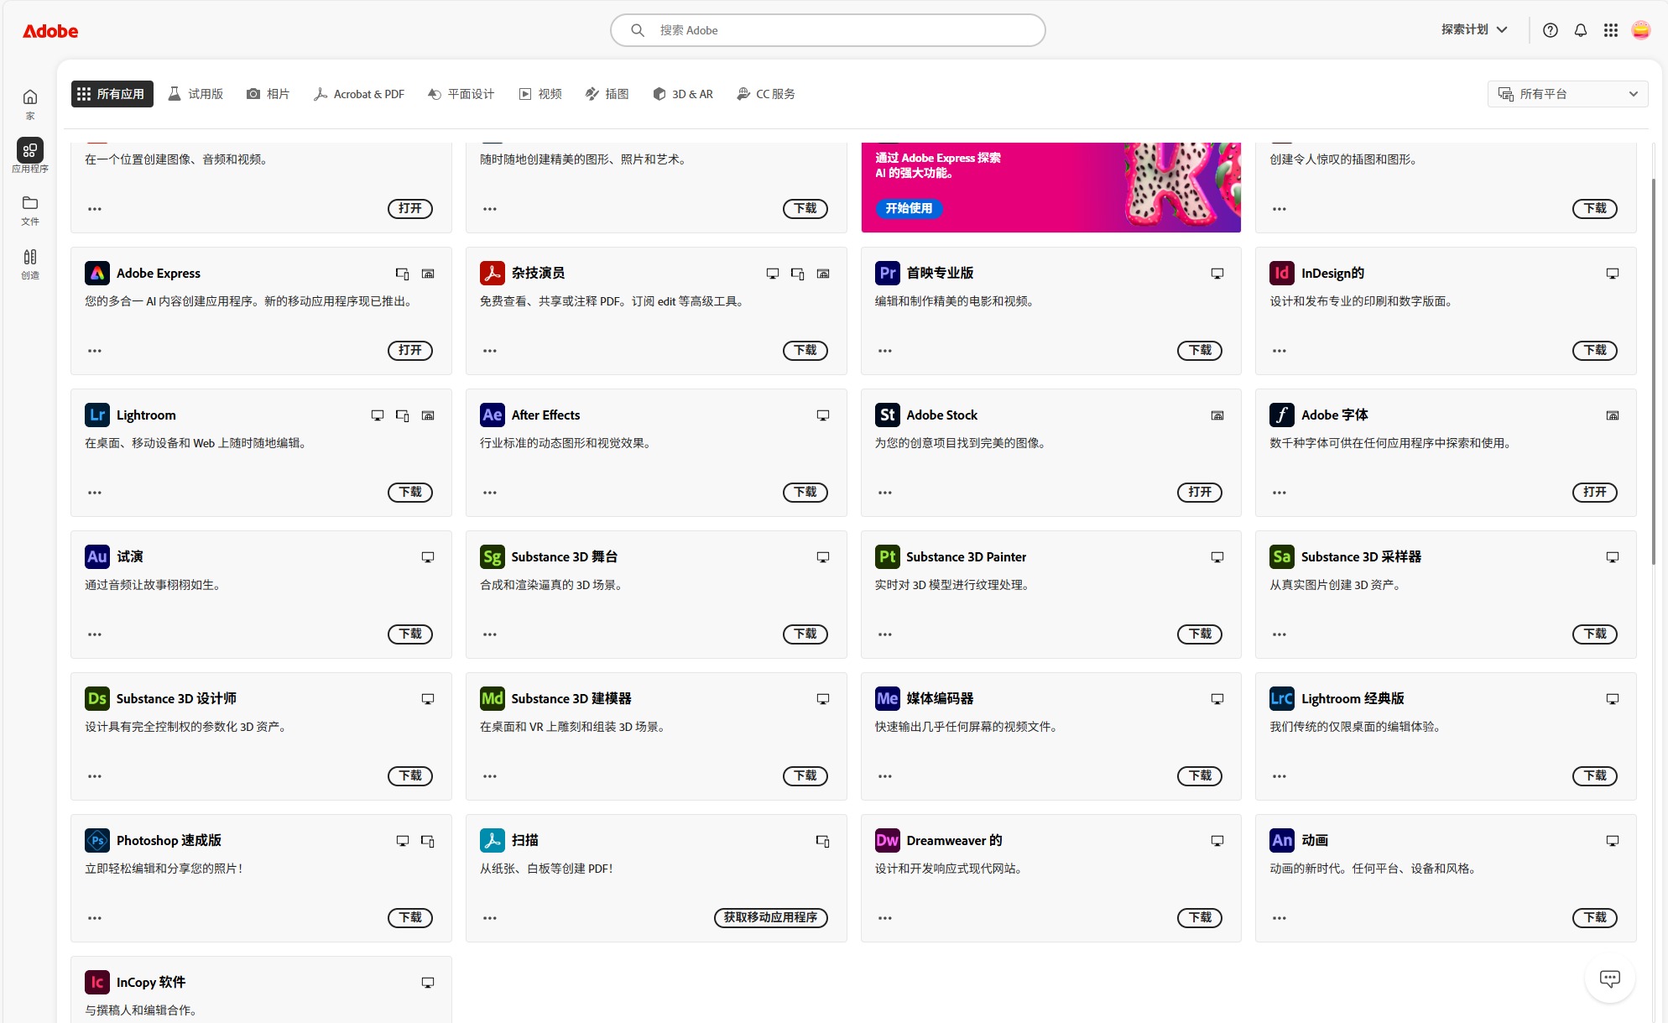The height and width of the screenshot is (1023, 1668).
Task: Open the chat feedback bubble icon
Action: pyautogui.click(x=1609, y=979)
